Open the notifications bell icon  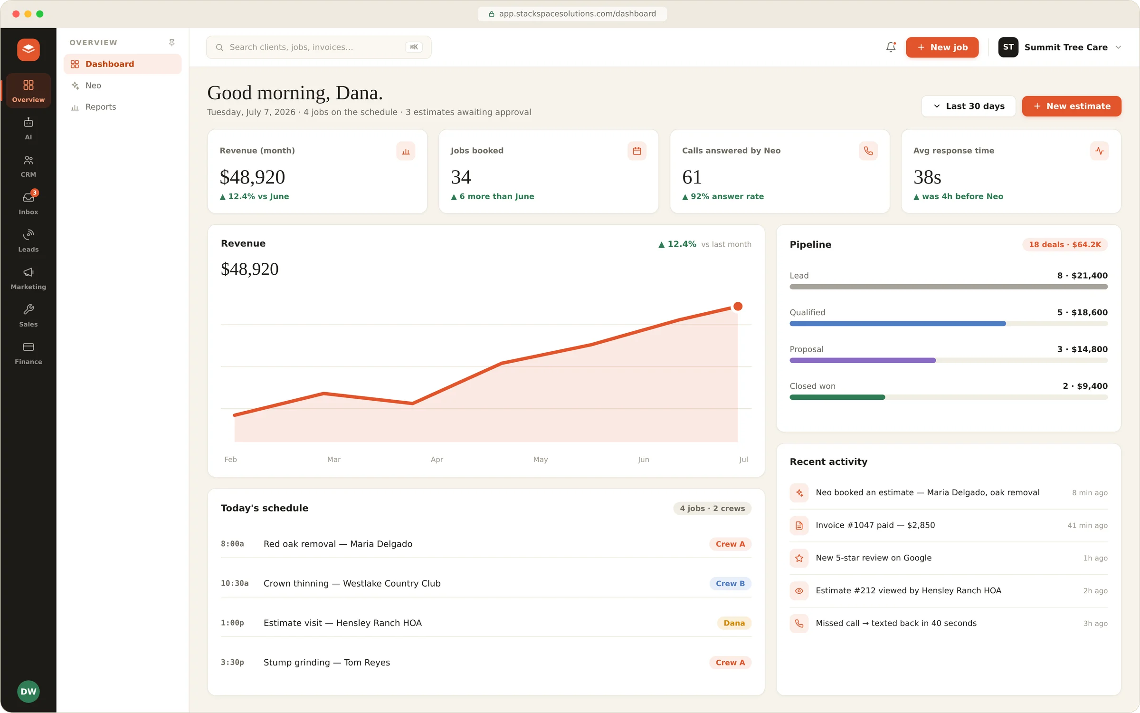click(x=891, y=47)
